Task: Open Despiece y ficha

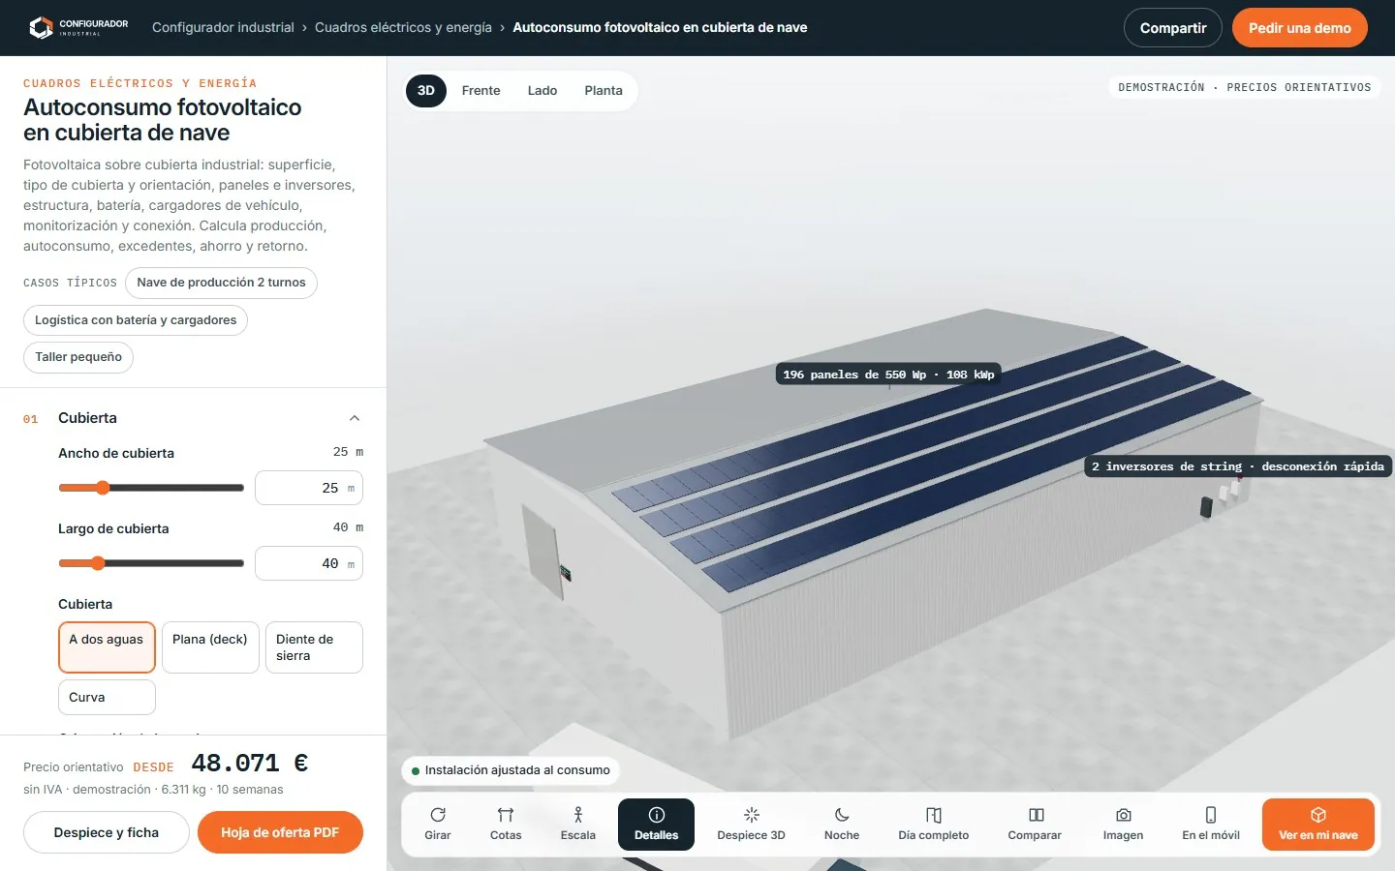Action: tap(107, 832)
